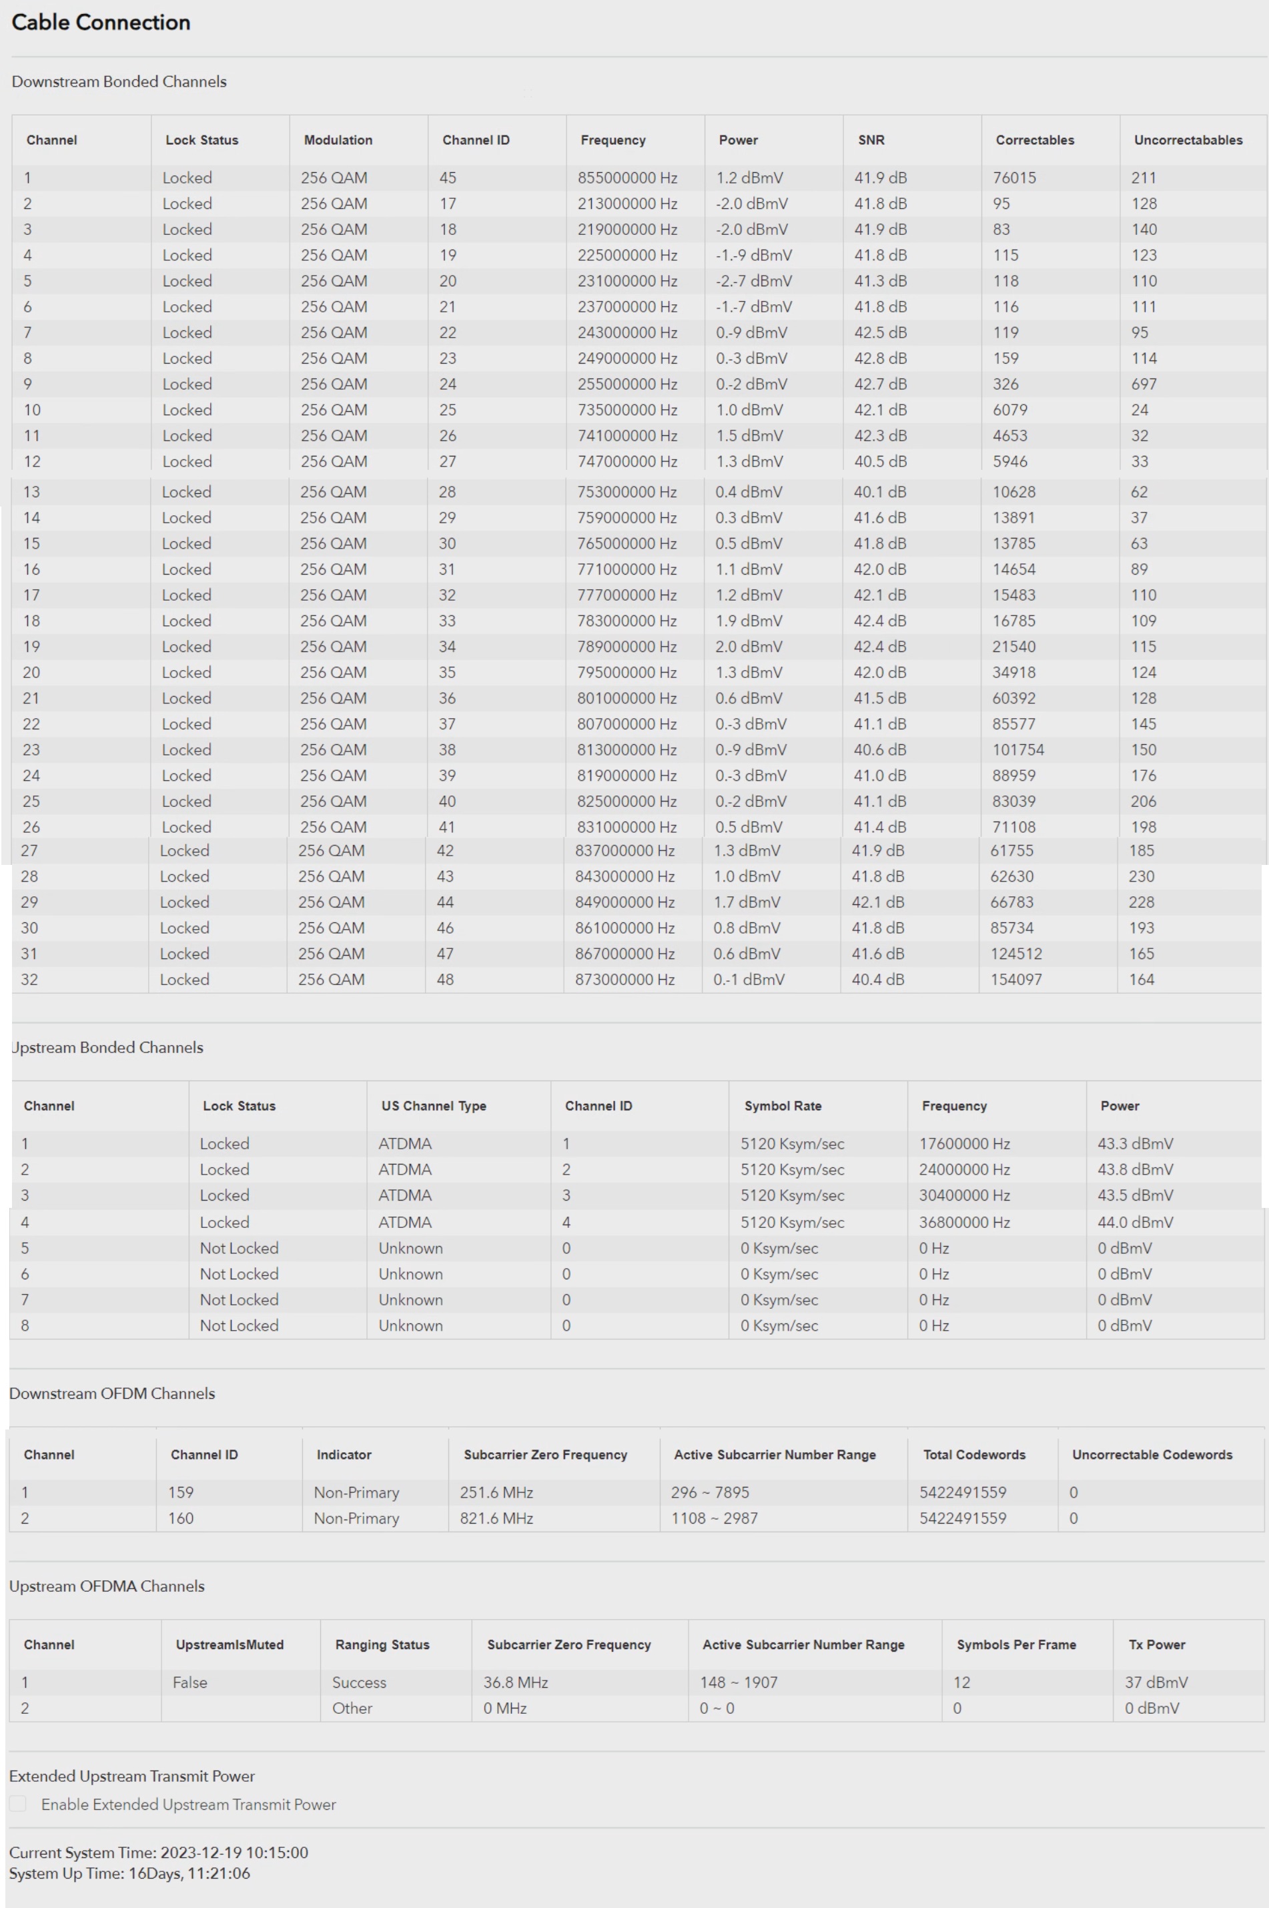Click the Uncorrectabables column header

point(1188,139)
